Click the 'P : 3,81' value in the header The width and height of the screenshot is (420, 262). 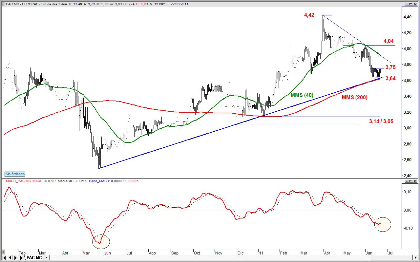[142, 4]
